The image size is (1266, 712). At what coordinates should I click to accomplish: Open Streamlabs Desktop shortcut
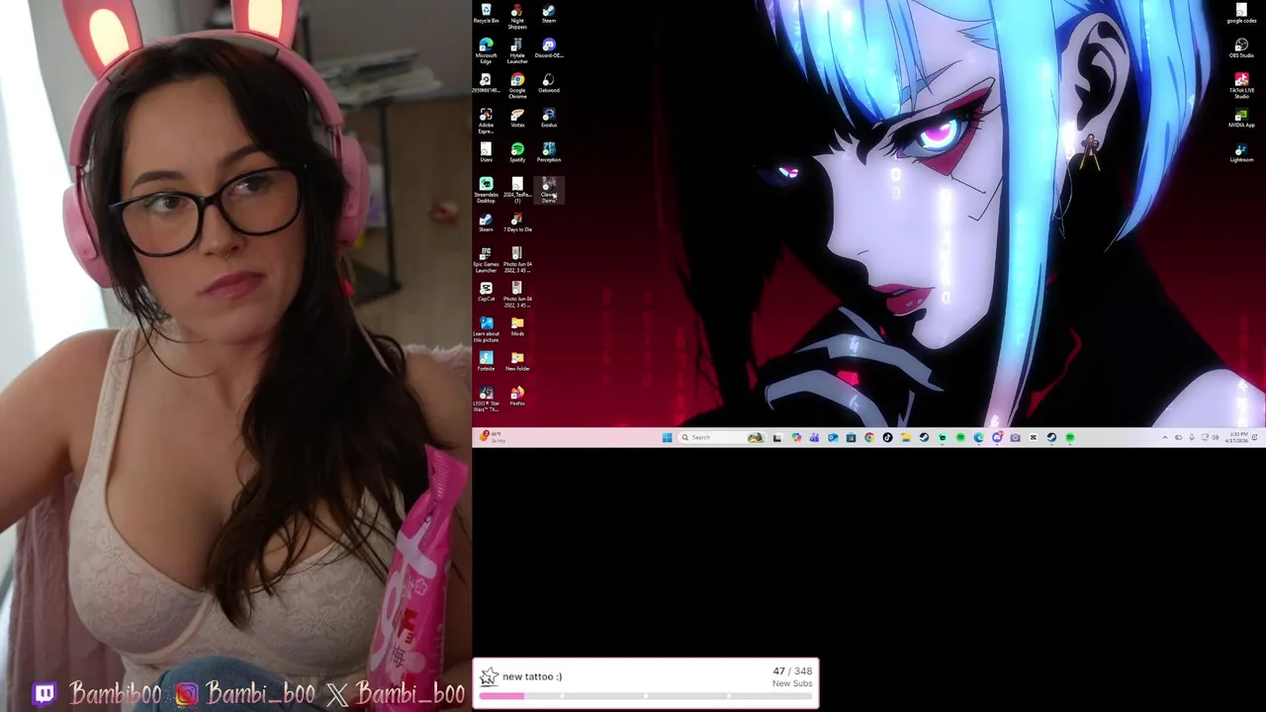tap(486, 190)
